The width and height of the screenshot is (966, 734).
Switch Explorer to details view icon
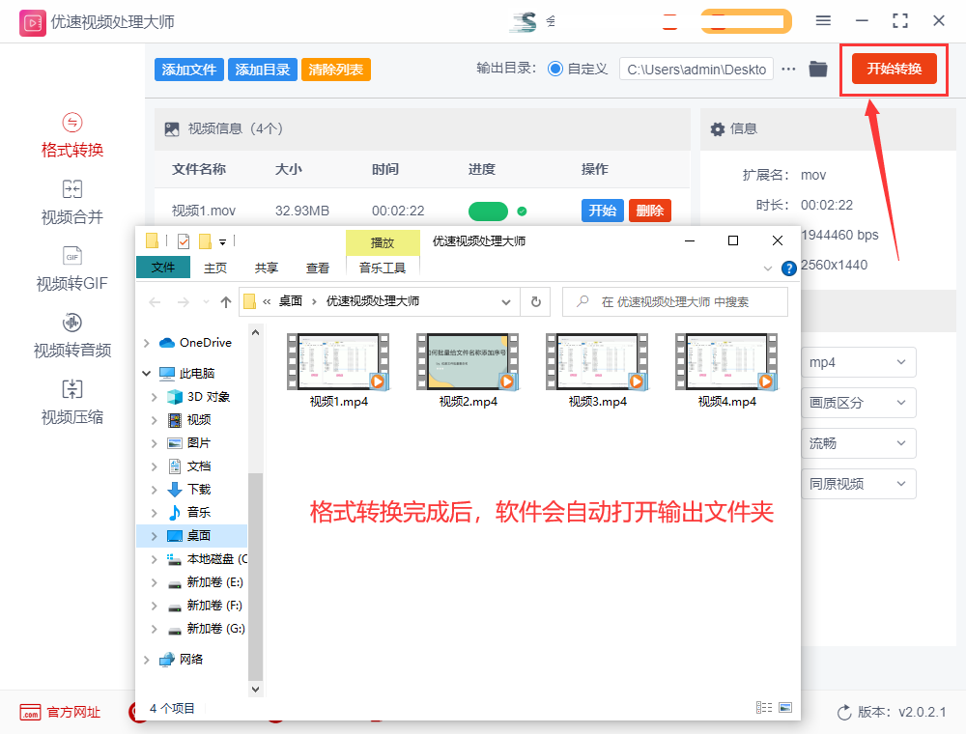coord(764,708)
